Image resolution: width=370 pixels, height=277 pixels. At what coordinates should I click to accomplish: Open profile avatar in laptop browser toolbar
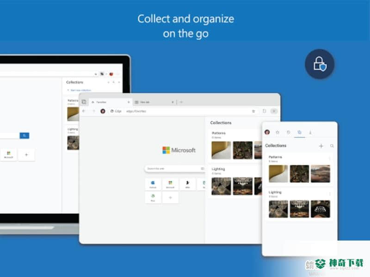pyautogui.click(x=111, y=74)
